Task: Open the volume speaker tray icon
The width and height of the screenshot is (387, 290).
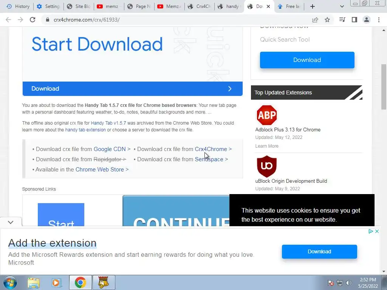Action: pos(349,283)
